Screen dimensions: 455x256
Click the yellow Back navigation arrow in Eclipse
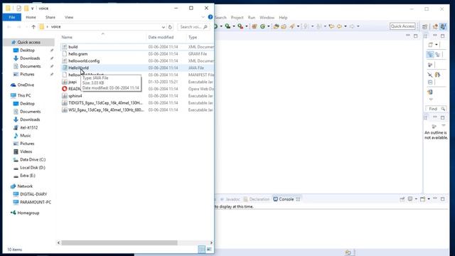[x=339, y=26]
